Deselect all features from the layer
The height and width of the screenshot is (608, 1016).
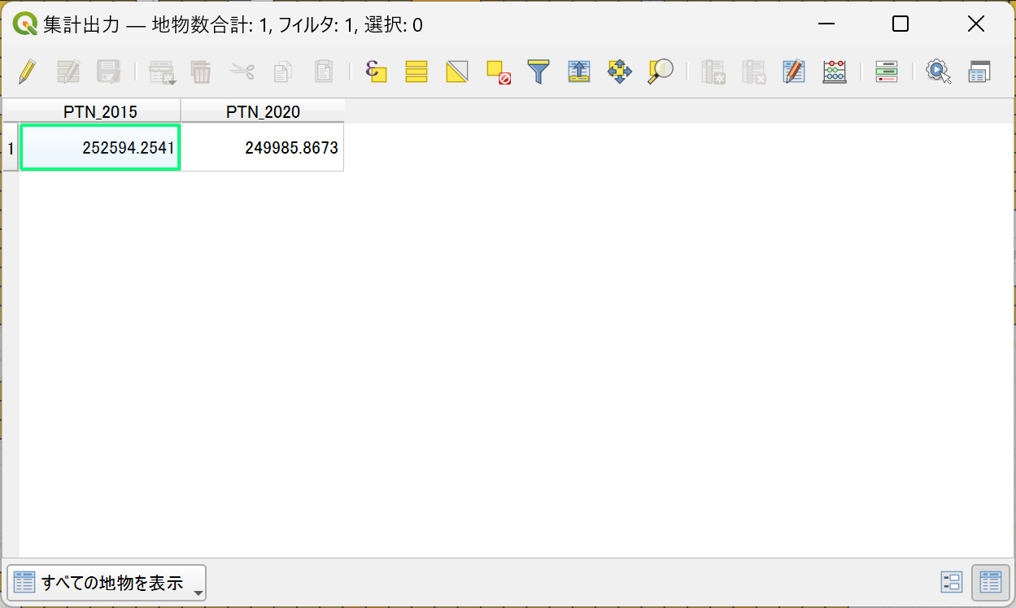pyautogui.click(x=498, y=72)
